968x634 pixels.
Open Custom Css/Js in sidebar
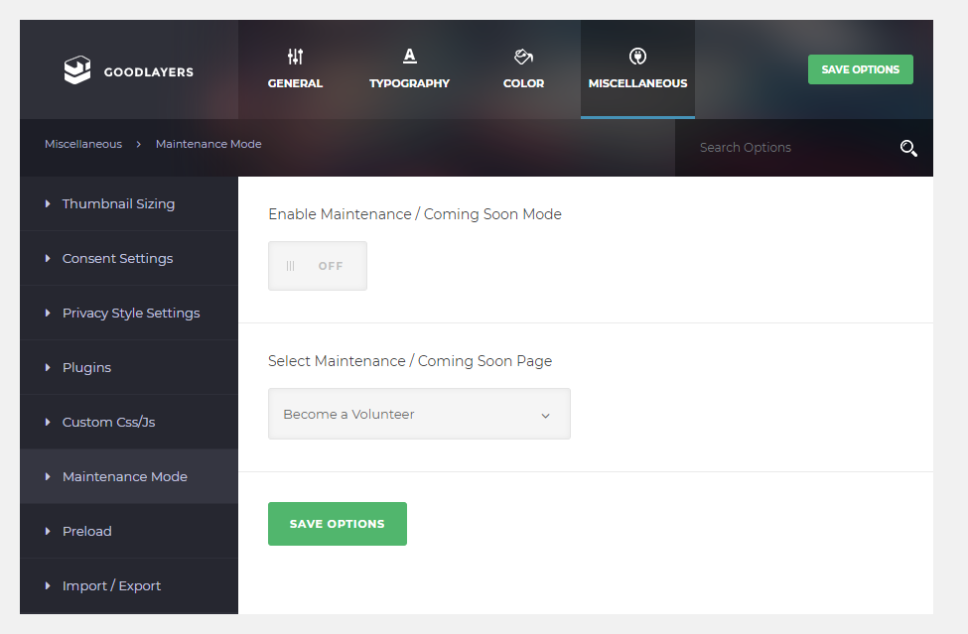tap(129, 422)
